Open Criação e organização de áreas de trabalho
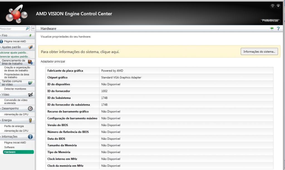The image size is (285, 170). point(17,69)
